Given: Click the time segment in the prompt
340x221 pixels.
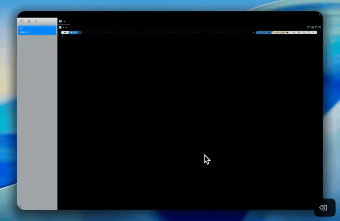Looking at the screenshot, I should click(303, 32).
